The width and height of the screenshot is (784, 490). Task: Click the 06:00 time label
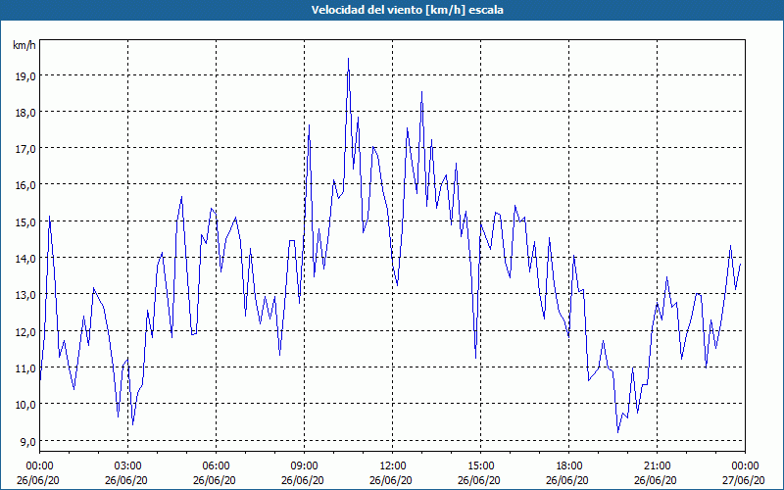pyautogui.click(x=216, y=466)
